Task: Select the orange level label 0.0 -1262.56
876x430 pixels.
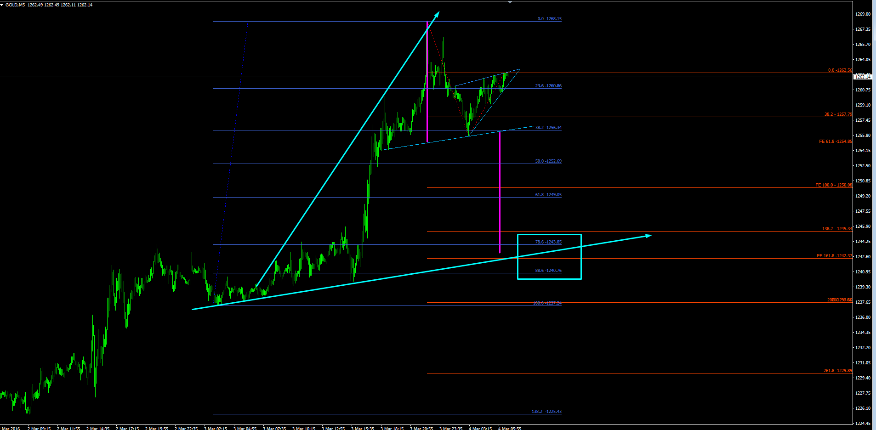Action: pos(840,70)
